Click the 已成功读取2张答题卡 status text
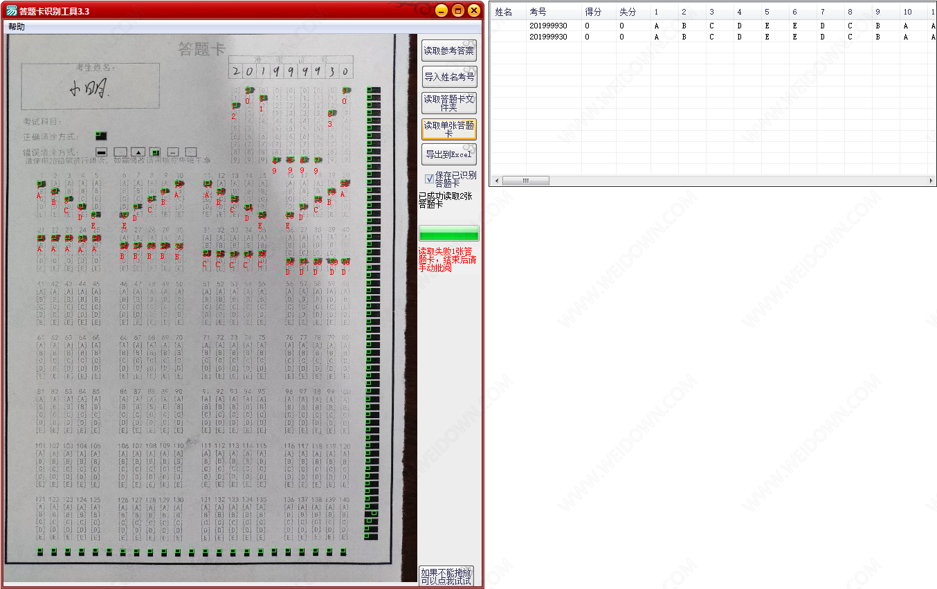937x589 pixels. point(446,200)
